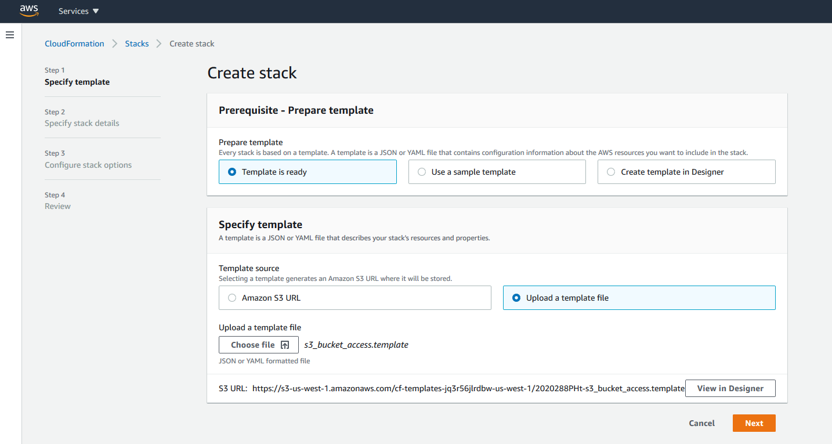Click the Choose file button
The height and width of the screenshot is (444, 832).
[x=259, y=345]
